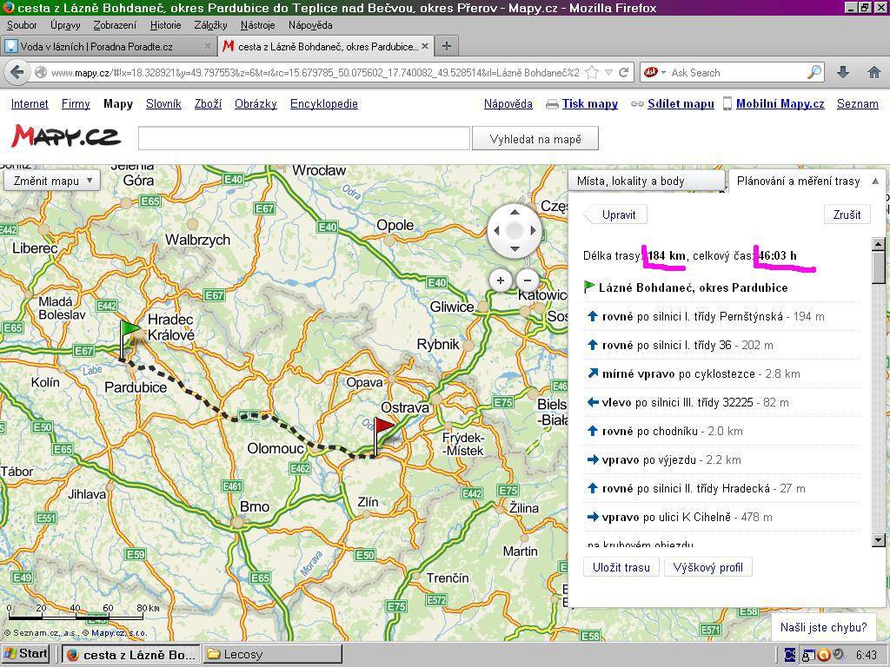The image size is (890, 667).
Task: Click the phone icon beside Mobilní Mapy.cz
Action: pyautogui.click(x=727, y=104)
